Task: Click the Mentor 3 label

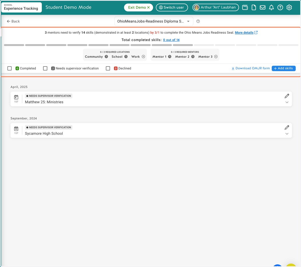Action: (205, 57)
